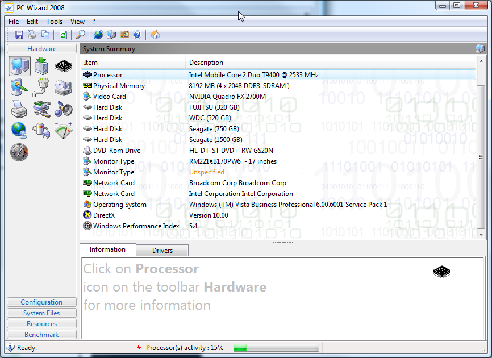Click the Multimedia speaker icon
The width and height of the screenshot is (492, 358).
click(64, 109)
